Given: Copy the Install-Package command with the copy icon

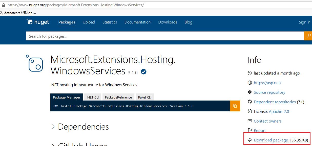Looking at the screenshot, I should pyautogui.click(x=235, y=106).
